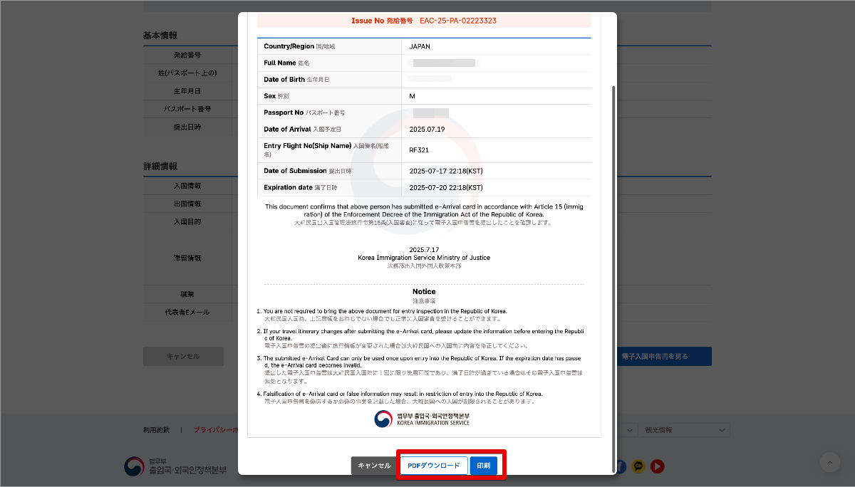Viewport: 855px width, 487px height.
Task: Click the Notice heading in the document
Action: pyautogui.click(x=424, y=292)
